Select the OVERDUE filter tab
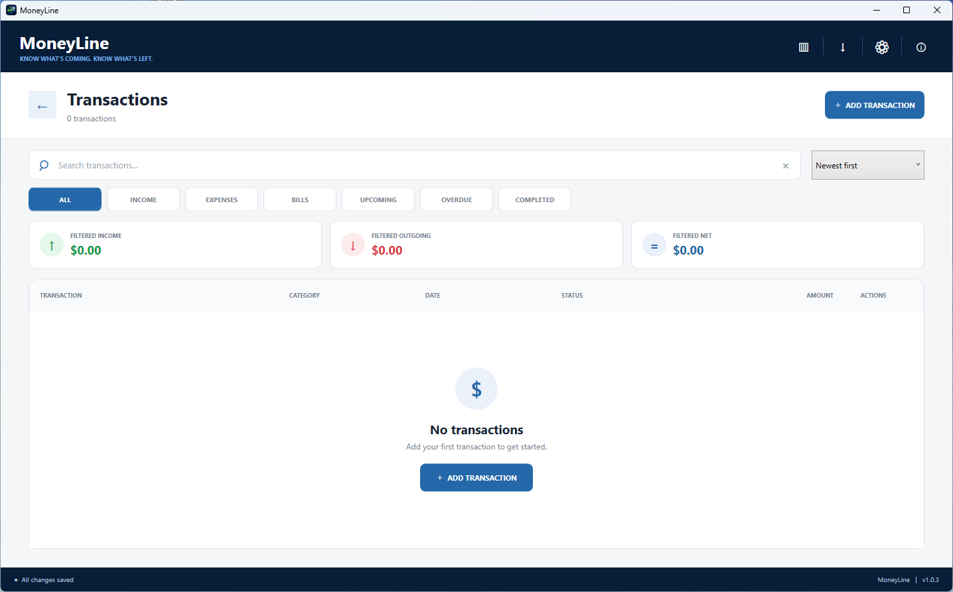953x592 pixels. click(x=457, y=200)
